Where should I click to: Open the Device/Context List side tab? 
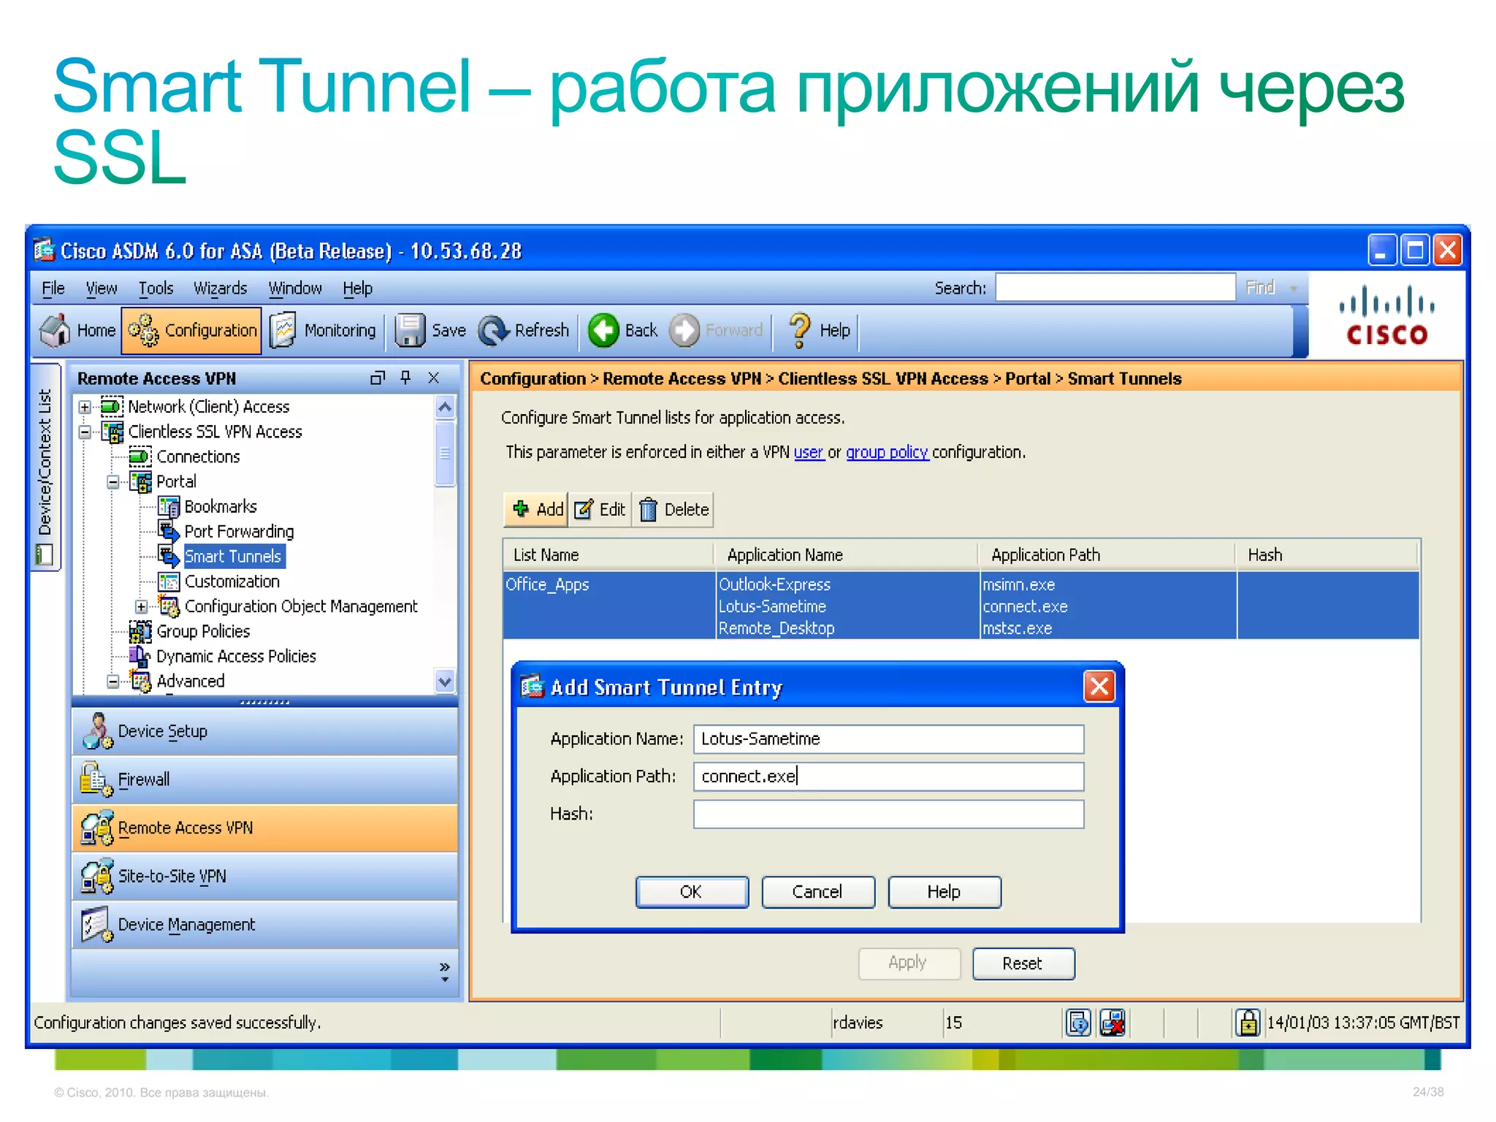tap(45, 467)
